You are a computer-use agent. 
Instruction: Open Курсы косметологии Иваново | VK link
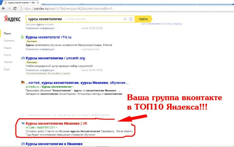[57, 124]
